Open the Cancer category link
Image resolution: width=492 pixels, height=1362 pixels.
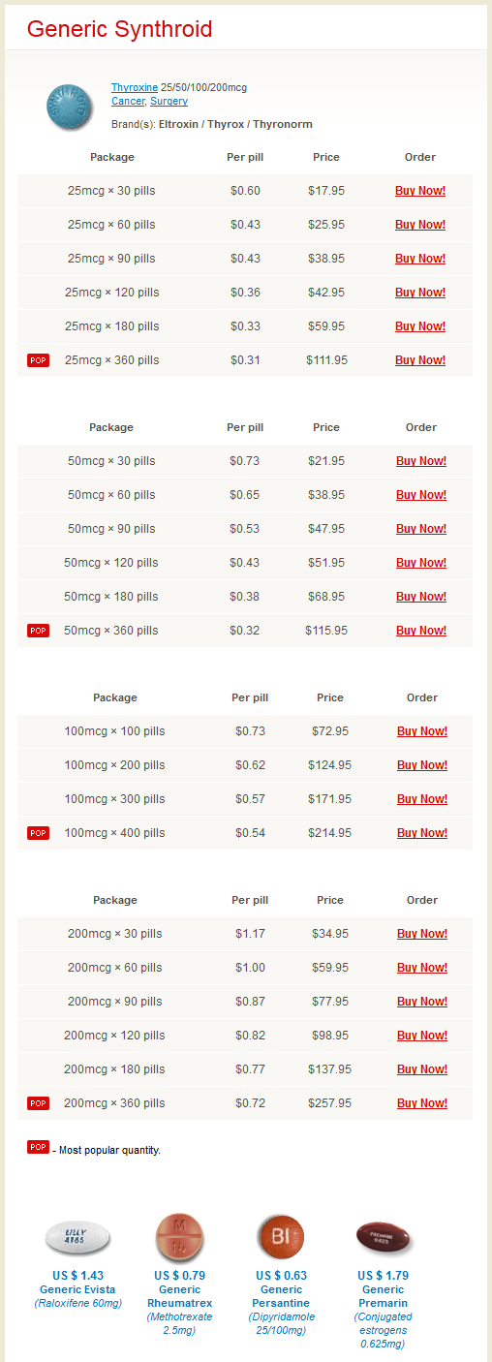click(x=128, y=101)
